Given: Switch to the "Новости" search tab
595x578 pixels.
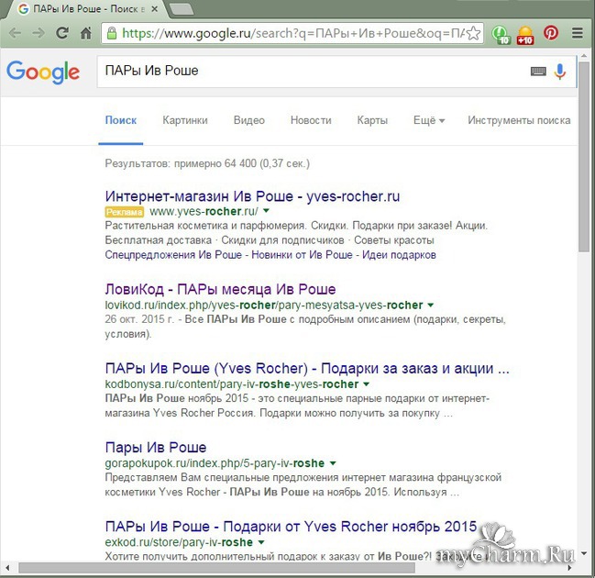Looking at the screenshot, I should tap(311, 120).
